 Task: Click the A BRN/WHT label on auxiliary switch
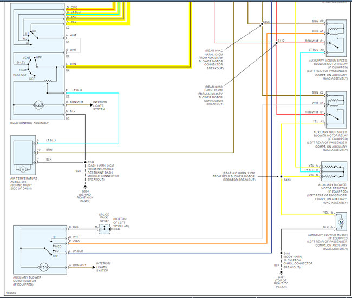(x=77, y=265)
